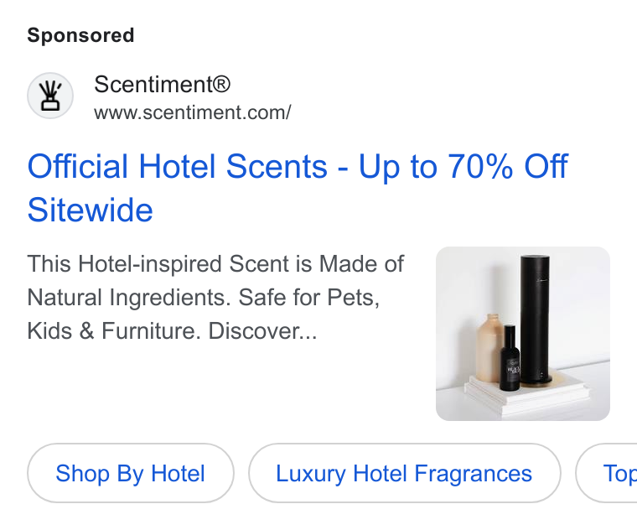637x530 pixels.
Task: Click the word "Sitewide" in the headline
Action: coord(91,210)
